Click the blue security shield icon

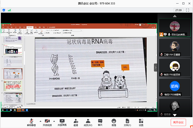coord(4,10)
